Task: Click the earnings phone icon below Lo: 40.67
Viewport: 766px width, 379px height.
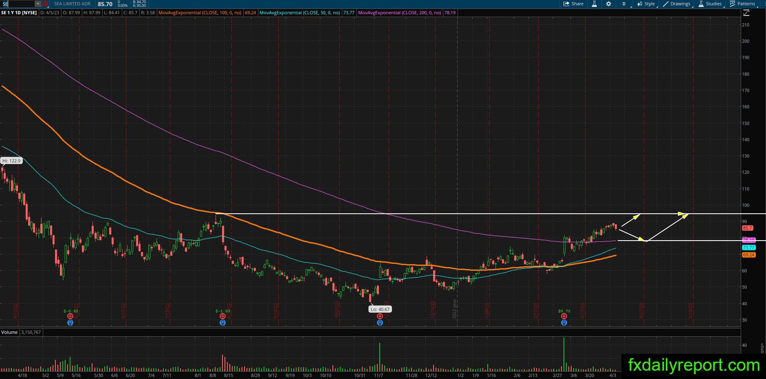Action: [380, 316]
